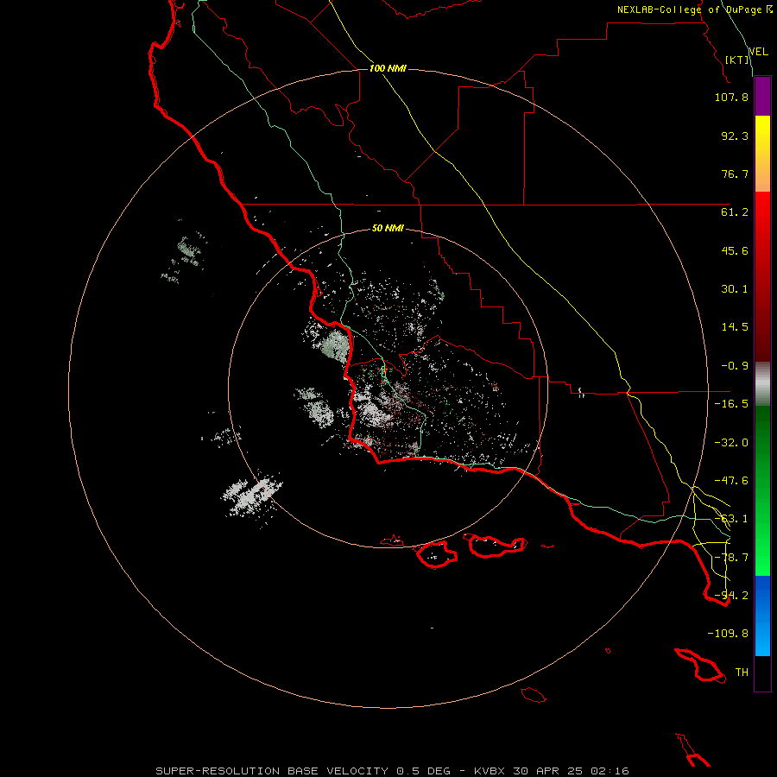777x777 pixels.
Task: Click the black TH segment of the color bar
Action: tap(762, 673)
